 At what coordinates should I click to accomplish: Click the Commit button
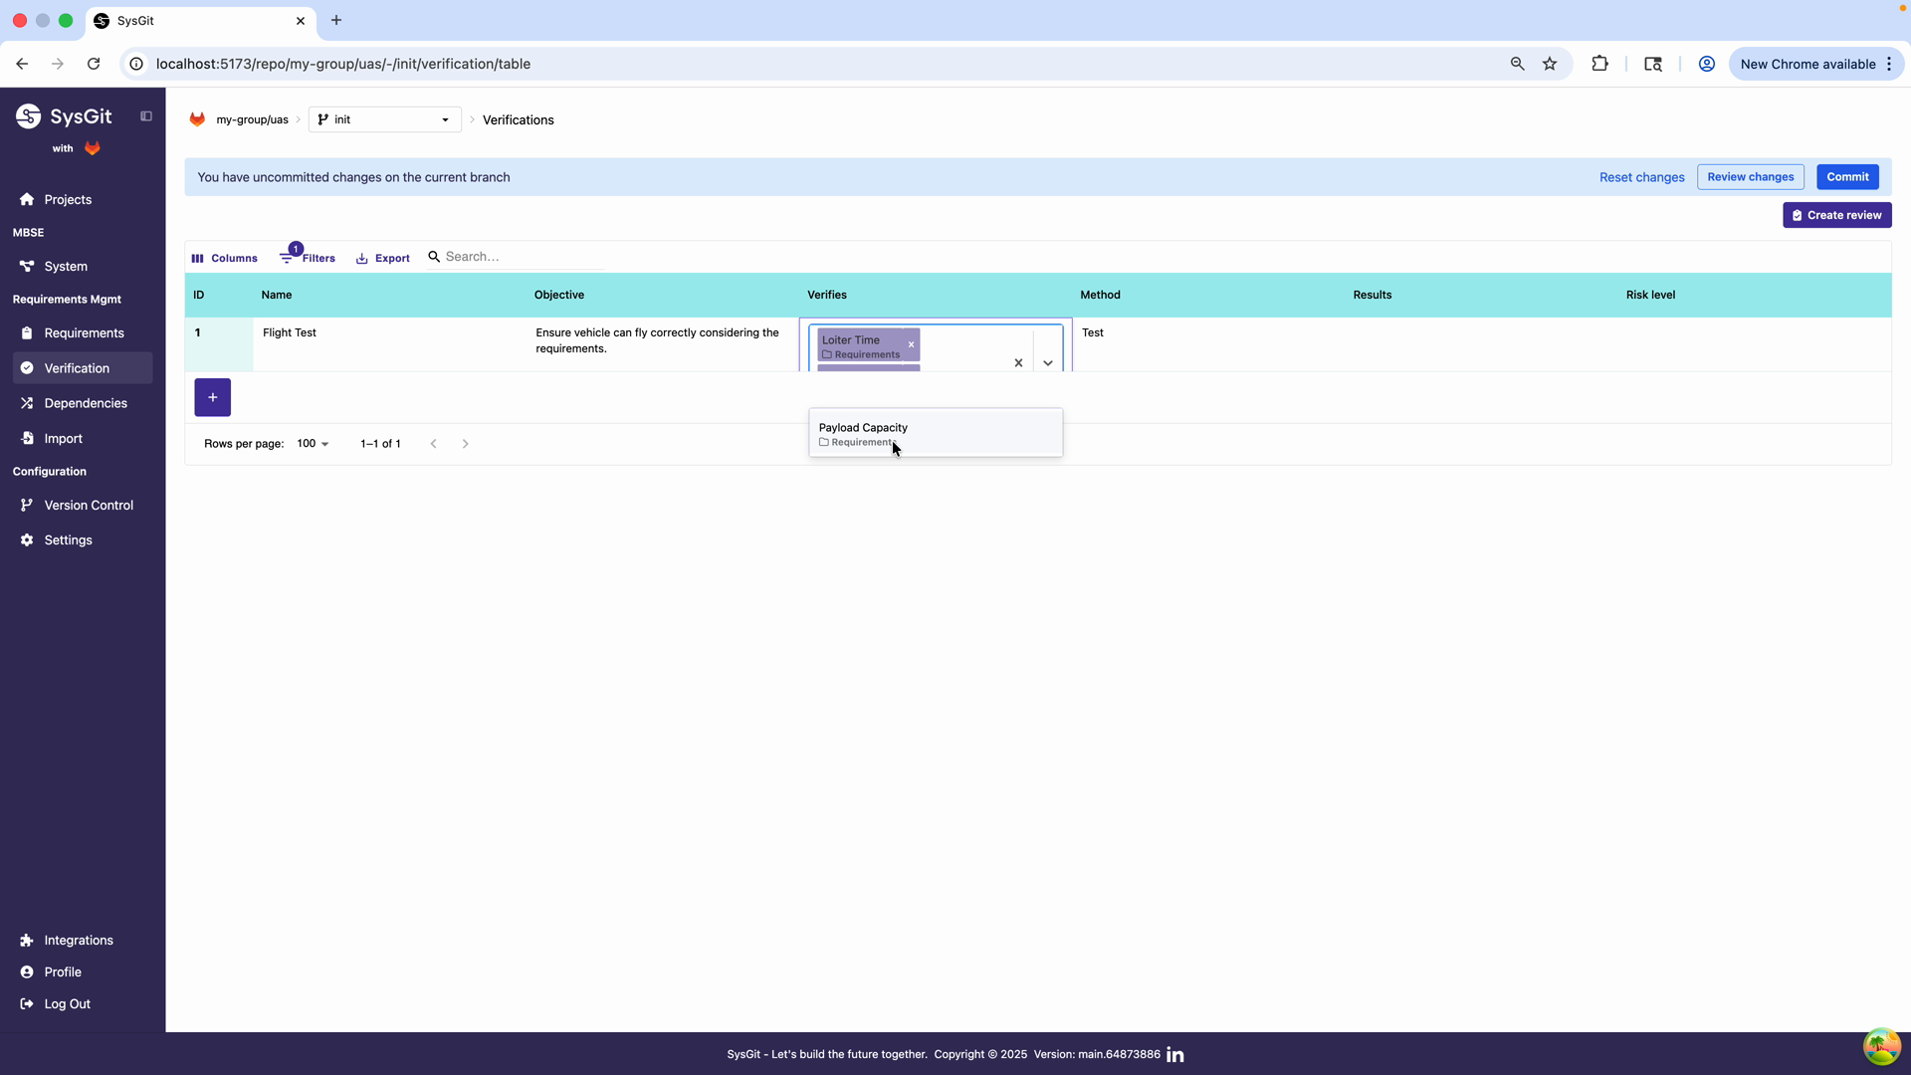[x=1847, y=176]
